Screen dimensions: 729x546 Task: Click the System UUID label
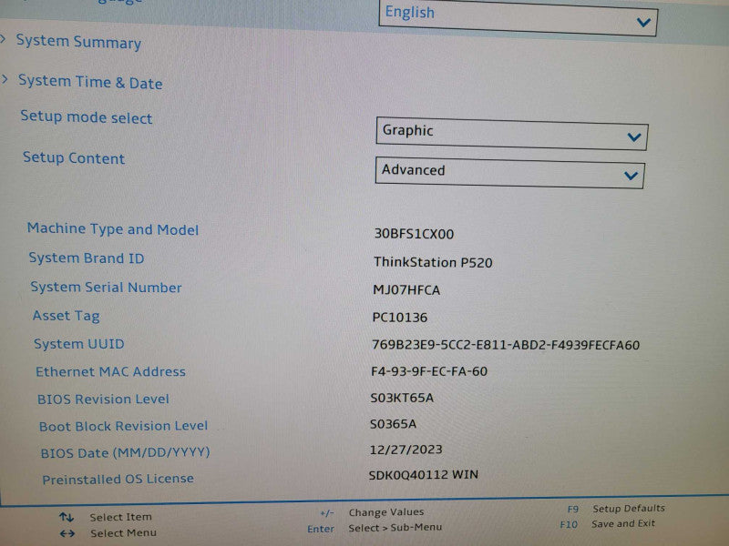(79, 344)
